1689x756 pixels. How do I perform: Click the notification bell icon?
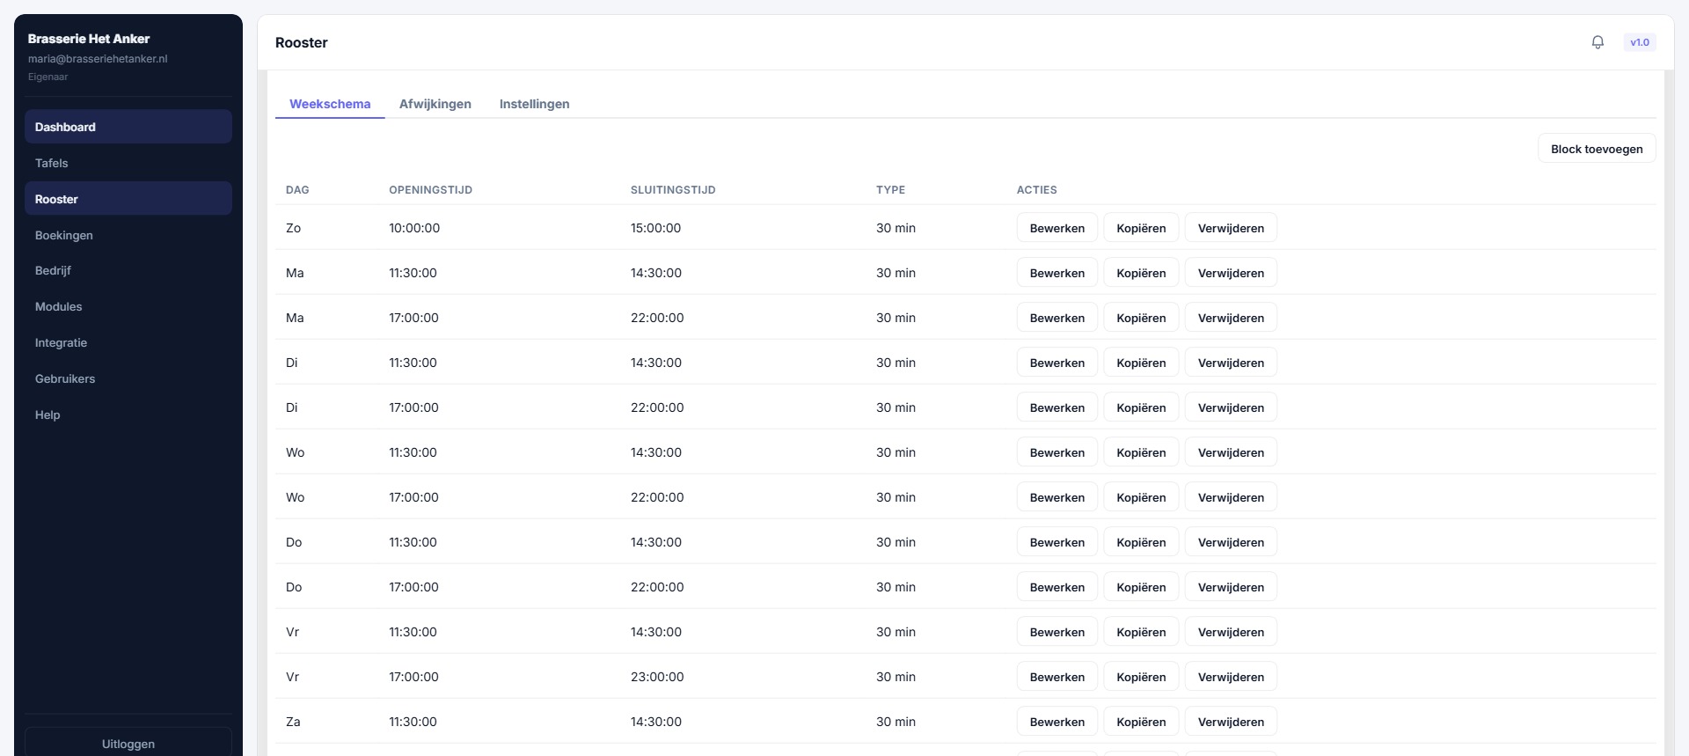[x=1598, y=42]
